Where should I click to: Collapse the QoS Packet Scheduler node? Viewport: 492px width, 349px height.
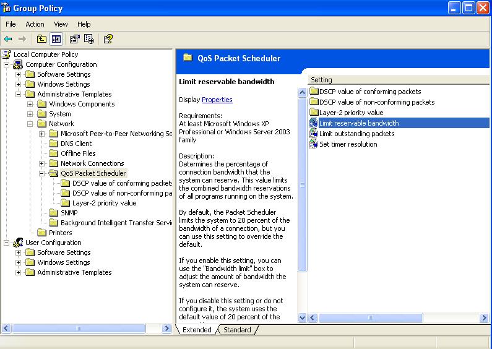click(x=41, y=173)
